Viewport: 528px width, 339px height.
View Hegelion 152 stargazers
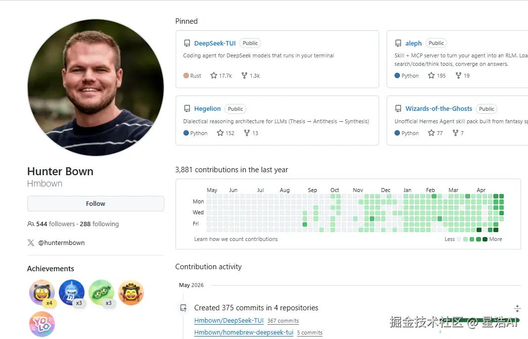click(225, 133)
